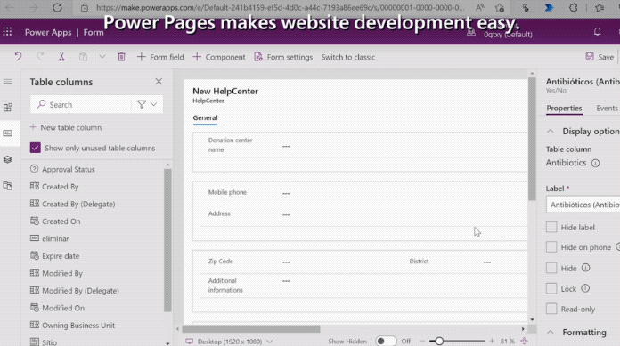Toggle the Show Hidden switch

point(386,341)
